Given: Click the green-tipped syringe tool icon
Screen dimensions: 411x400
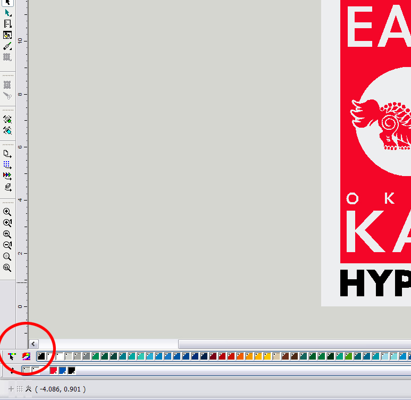Looking at the screenshot, I should pyautogui.click(x=7, y=119).
